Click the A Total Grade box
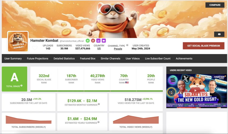The width and height of the screenshot is (228, 134). (14, 79)
